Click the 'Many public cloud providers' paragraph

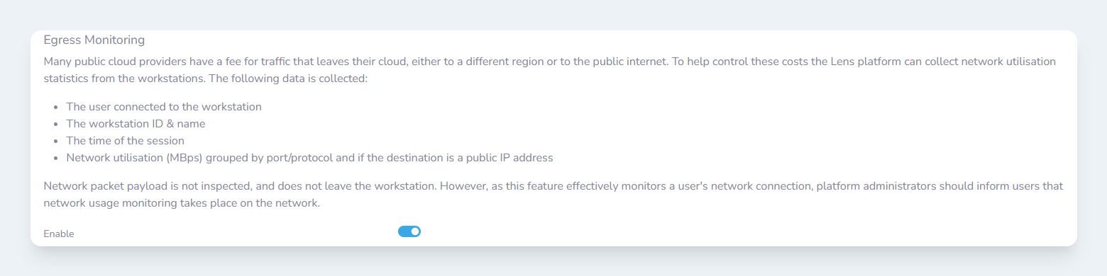pos(550,69)
